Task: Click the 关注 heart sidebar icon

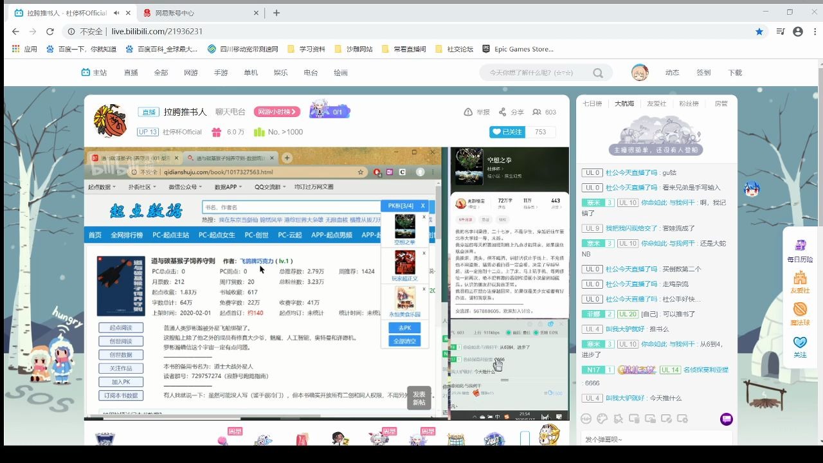Action: coord(800,347)
